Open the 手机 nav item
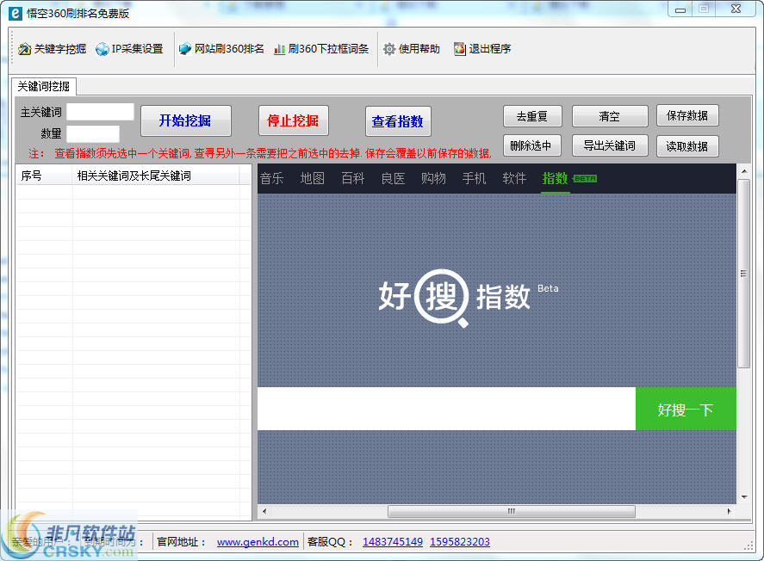 pyautogui.click(x=474, y=179)
